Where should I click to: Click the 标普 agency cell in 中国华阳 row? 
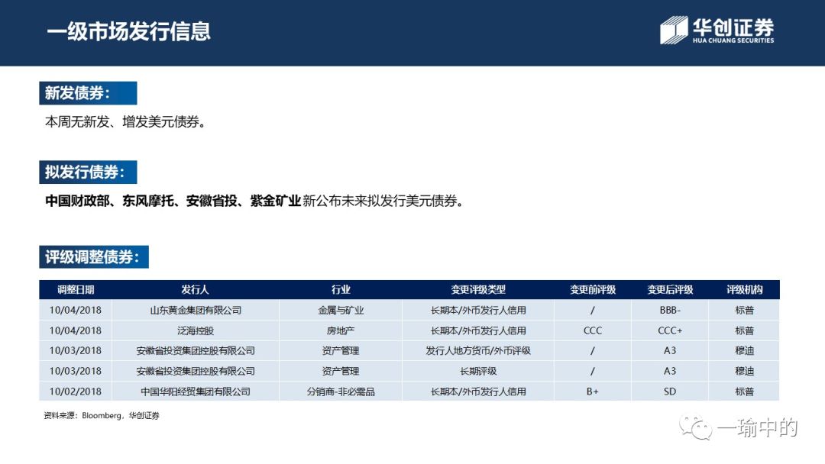pyautogui.click(x=744, y=391)
